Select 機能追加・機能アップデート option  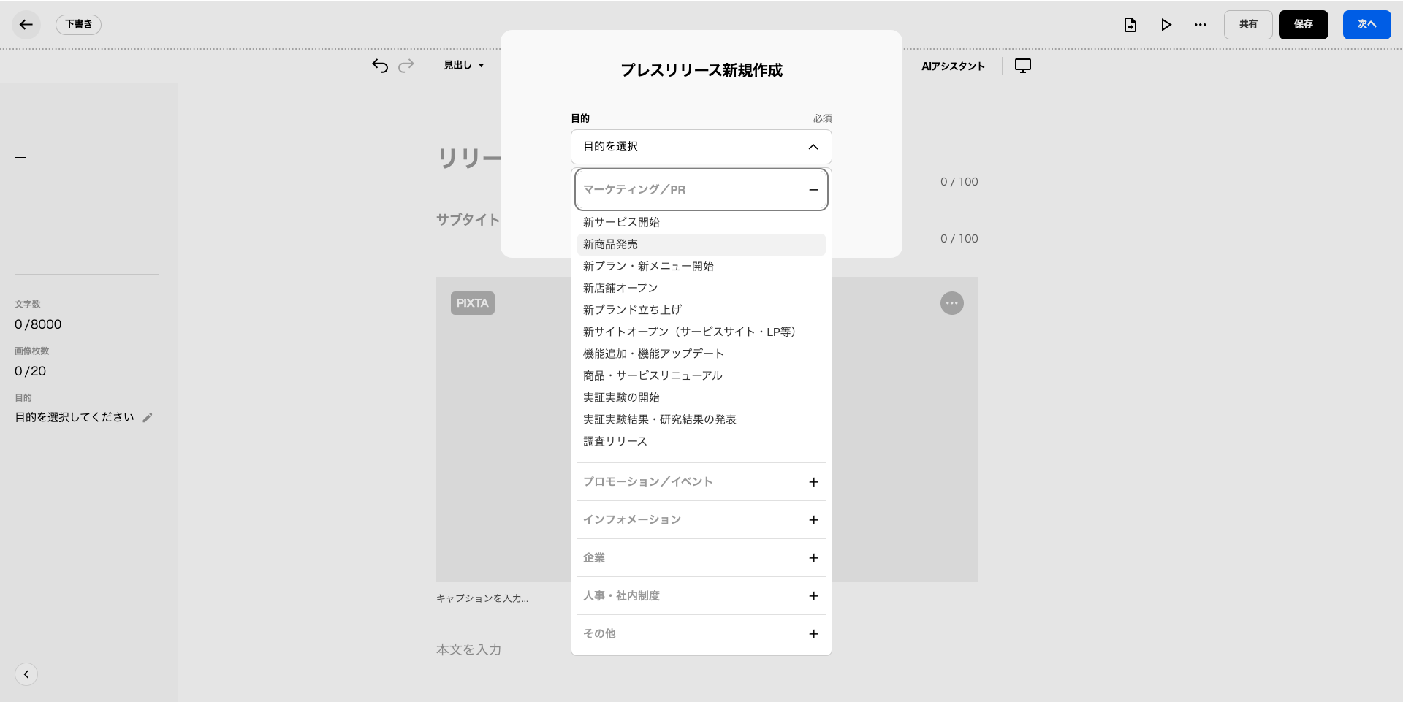(x=701, y=354)
